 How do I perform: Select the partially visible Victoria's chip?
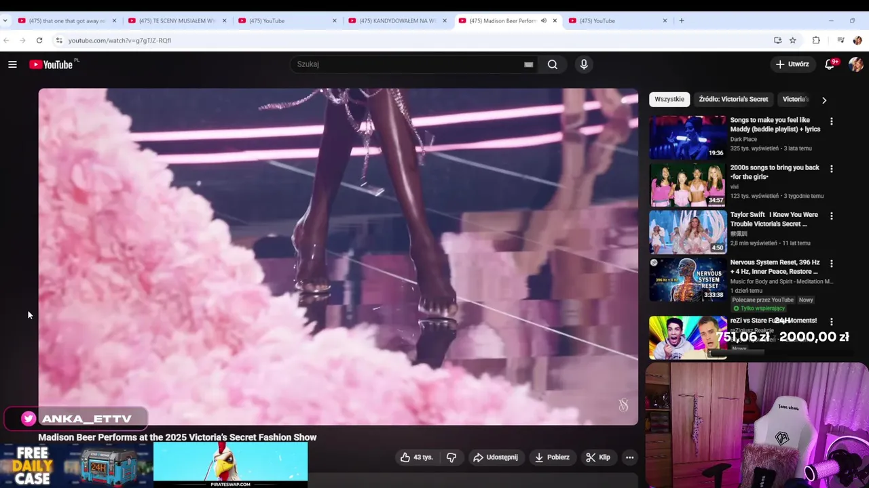(796, 100)
